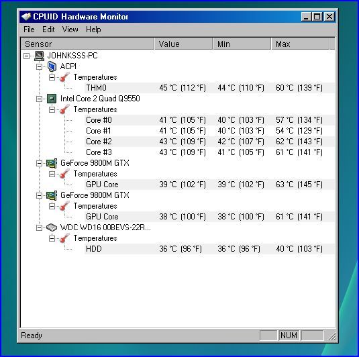359x357 pixels.
Task: Click the thermometer icon under ACPI
Action: [64, 77]
